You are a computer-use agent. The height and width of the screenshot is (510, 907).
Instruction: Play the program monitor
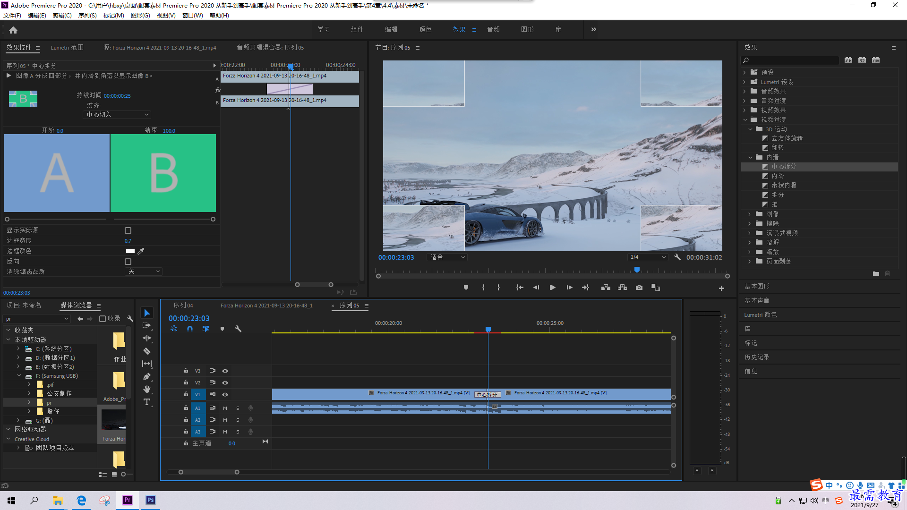(552, 287)
